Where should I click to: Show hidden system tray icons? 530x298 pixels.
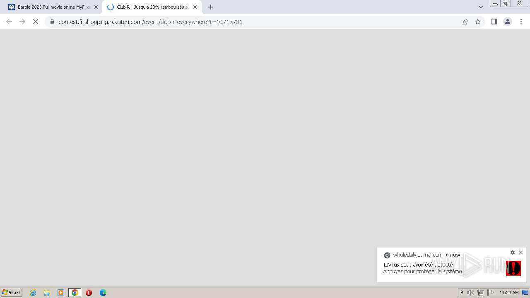[462, 293]
